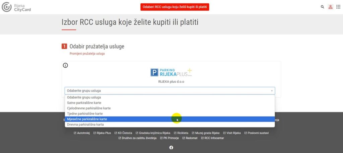The height and width of the screenshot is (153, 343).
Task: Open Gradska knjižnica Rijeka footer link
Action: pos(154,133)
